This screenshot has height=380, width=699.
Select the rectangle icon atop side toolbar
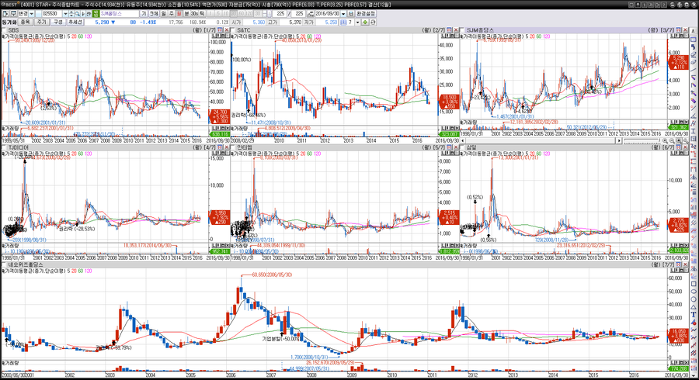tap(694, 40)
